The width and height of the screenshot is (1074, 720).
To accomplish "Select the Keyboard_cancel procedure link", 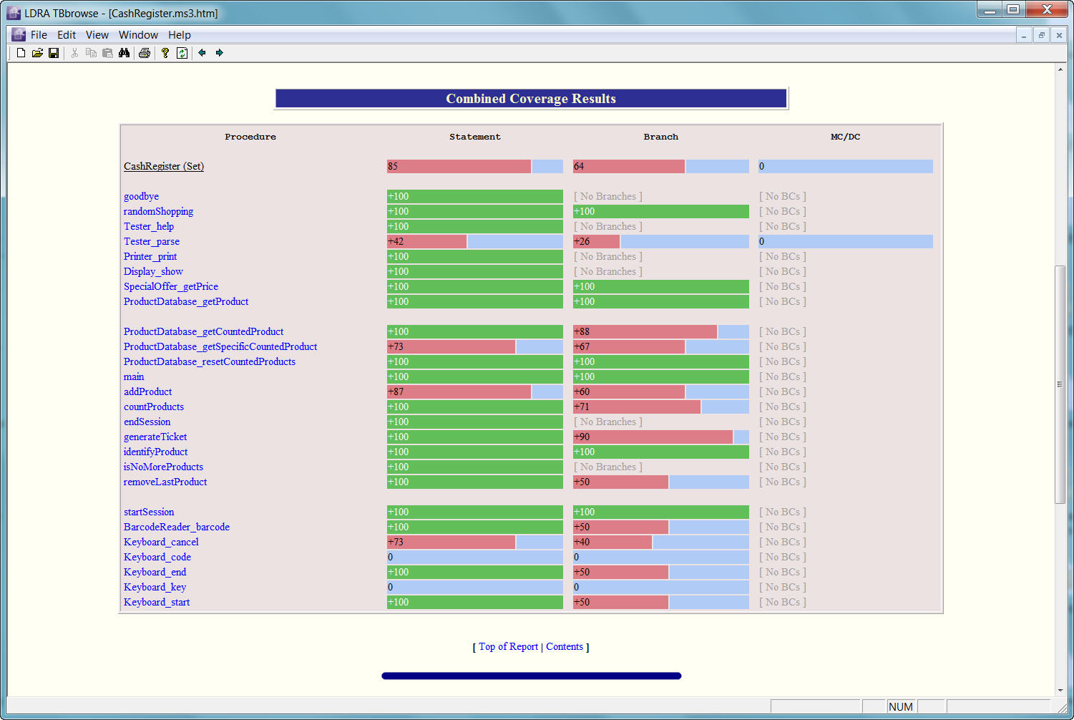I will pyautogui.click(x=161, y=542).
